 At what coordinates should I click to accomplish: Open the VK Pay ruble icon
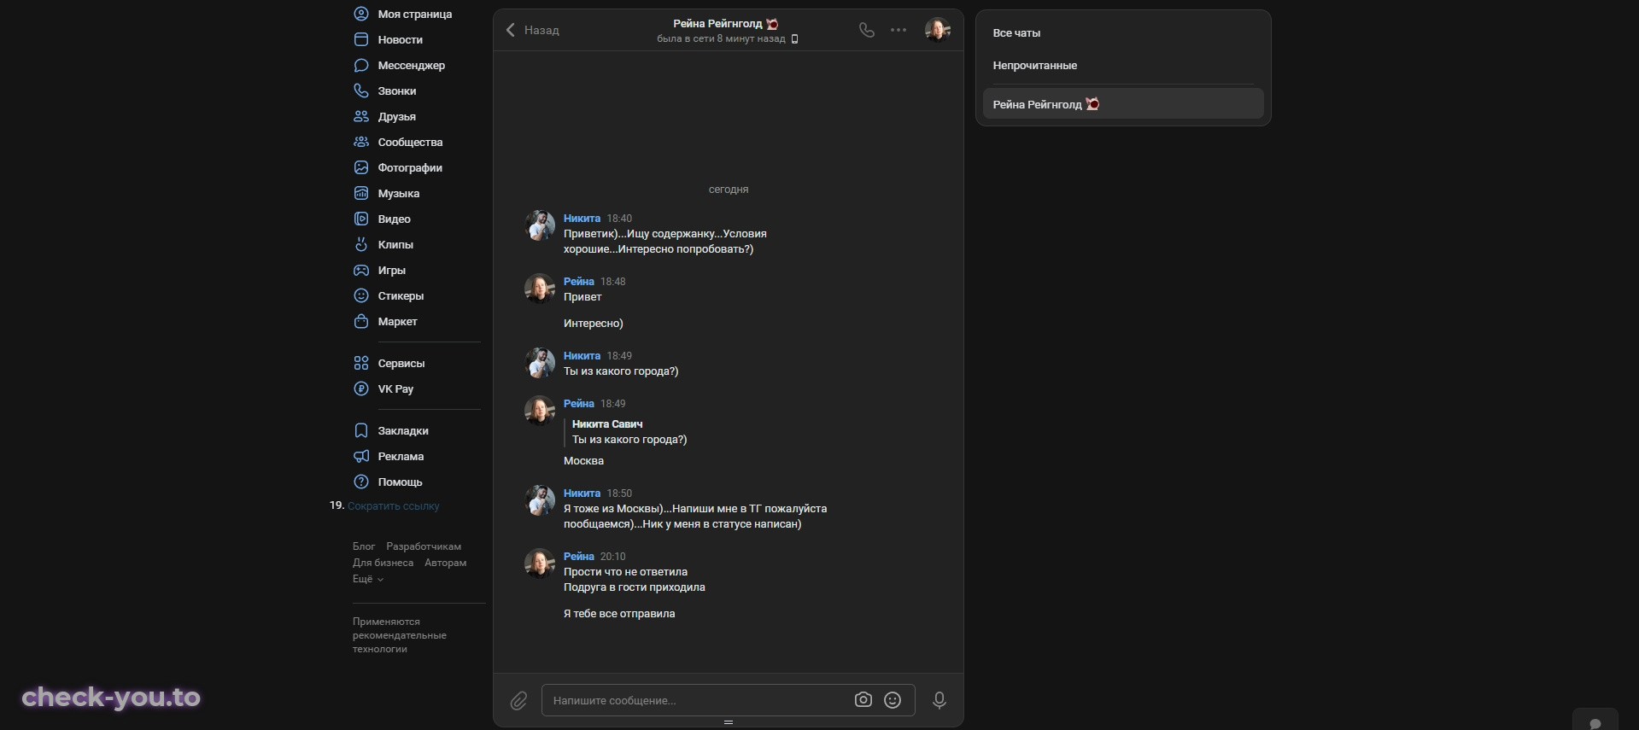pos(361,388)
